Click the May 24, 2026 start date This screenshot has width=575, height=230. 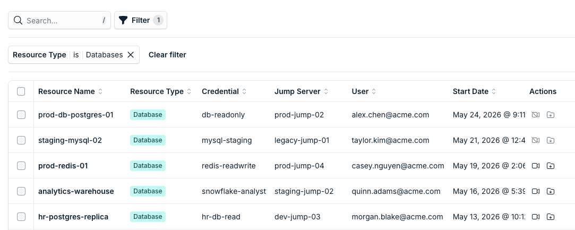point(489,115)
